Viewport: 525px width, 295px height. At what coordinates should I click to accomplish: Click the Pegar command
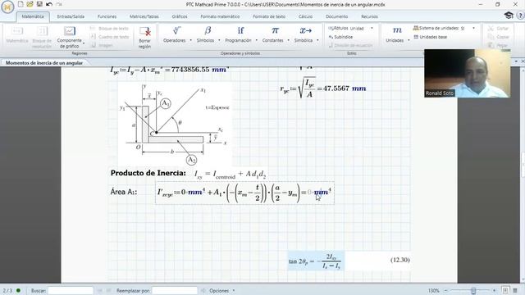point(498,45)
